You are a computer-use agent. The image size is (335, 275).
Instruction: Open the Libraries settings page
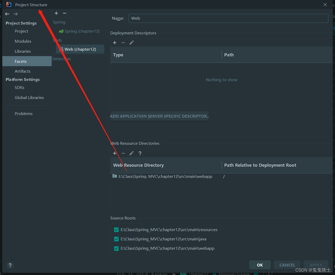[23, 51]
